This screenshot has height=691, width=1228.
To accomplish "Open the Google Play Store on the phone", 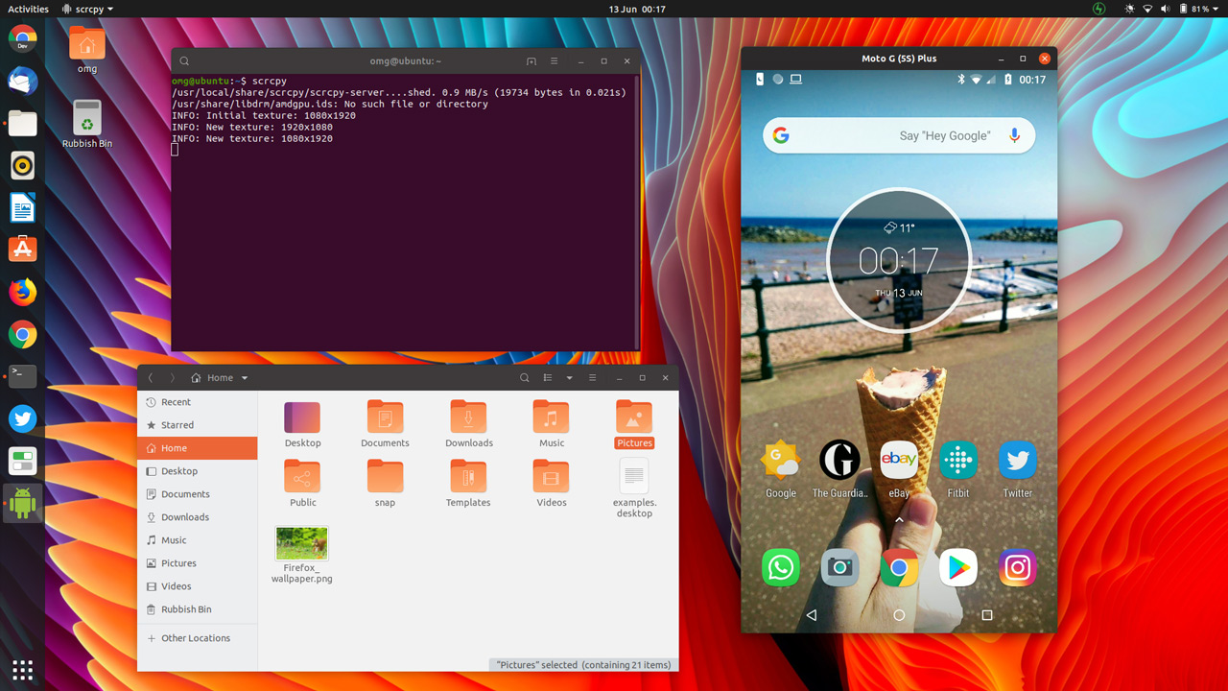I will pos(958,567).
